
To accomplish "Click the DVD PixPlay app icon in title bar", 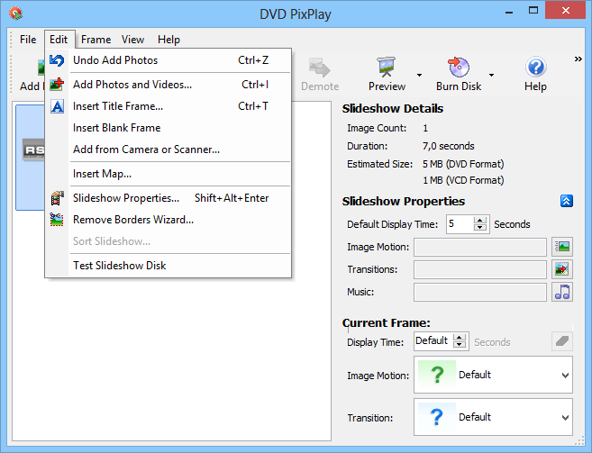I will [x=16, y=14].
